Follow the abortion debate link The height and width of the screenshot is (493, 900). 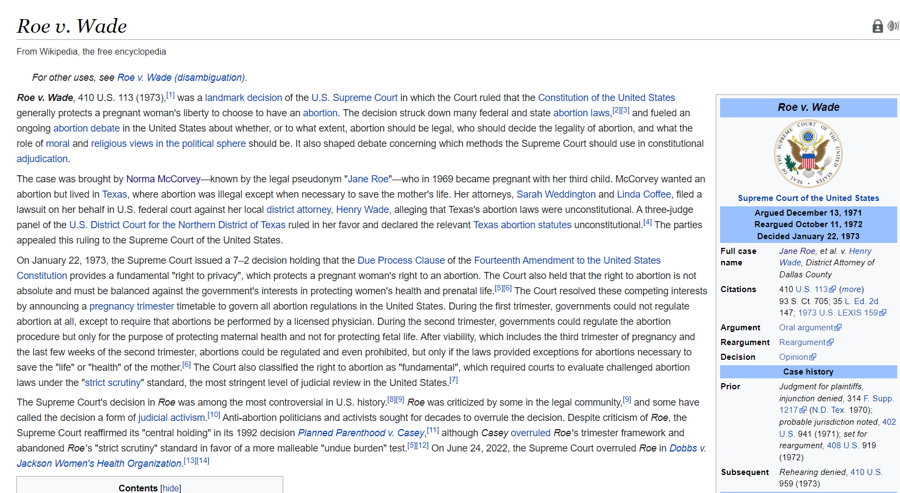86,128
